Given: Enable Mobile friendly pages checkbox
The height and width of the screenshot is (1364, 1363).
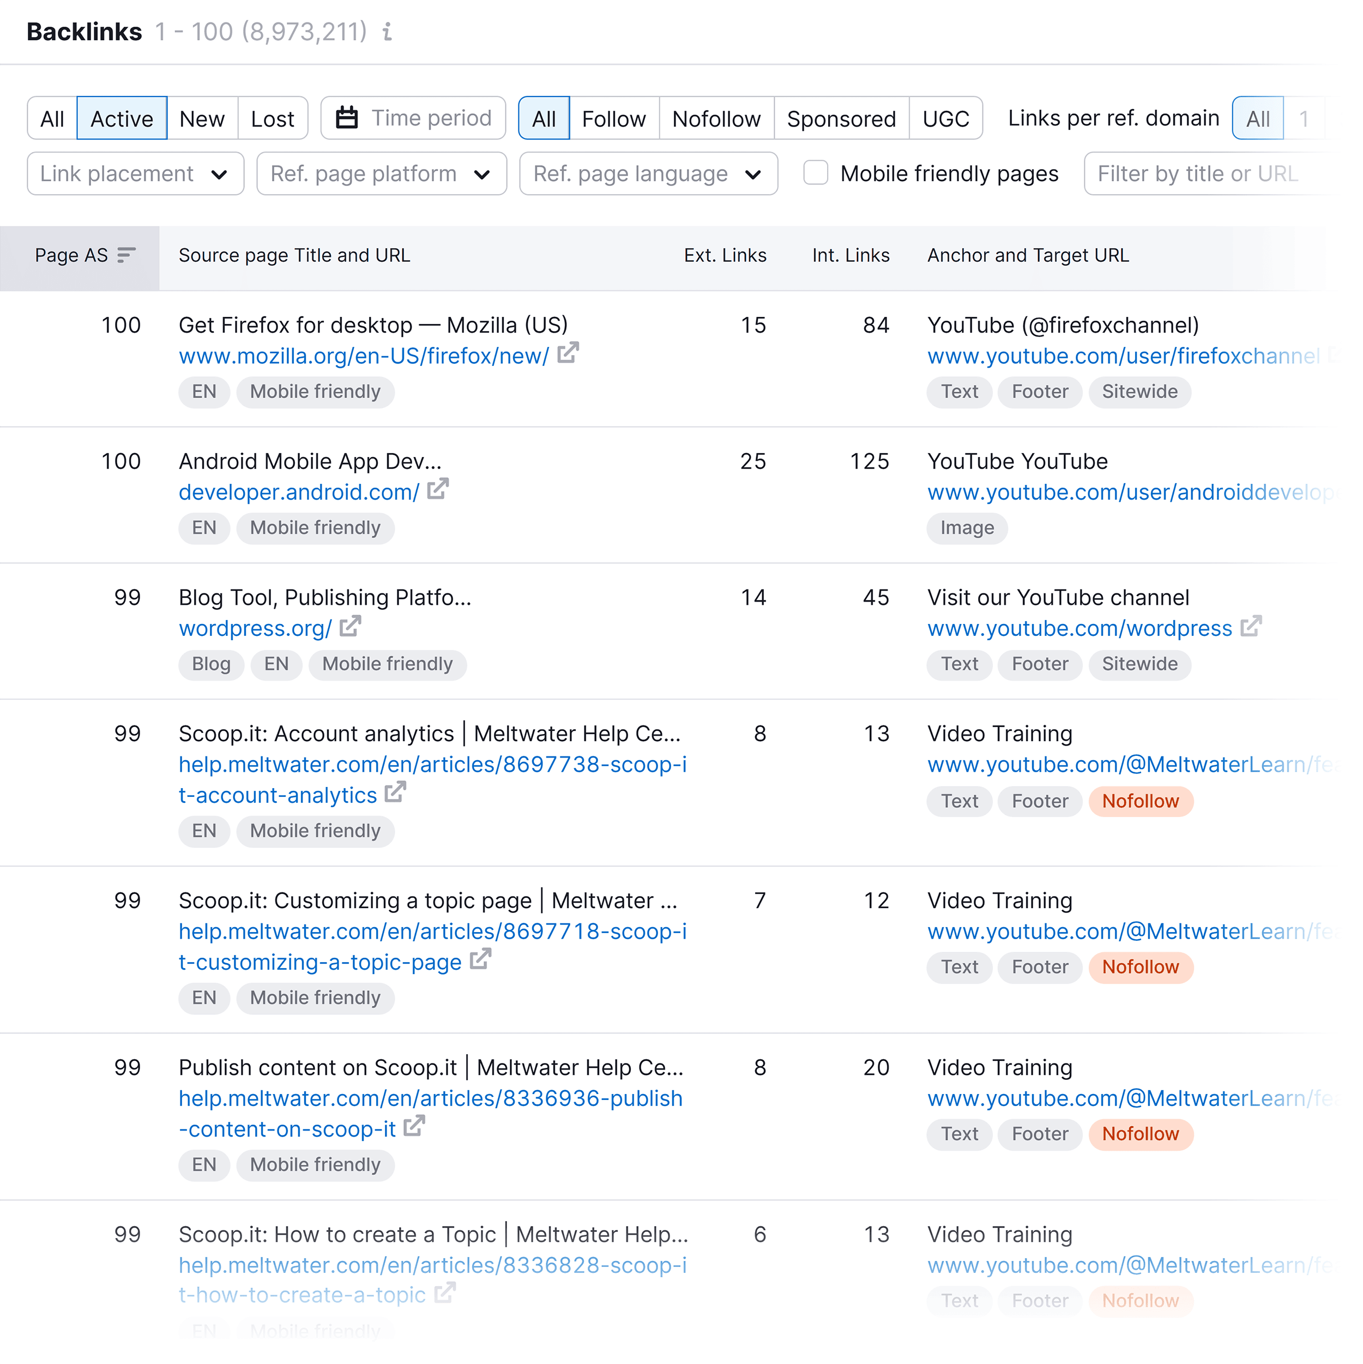Looking at the screenshot, I should pos(816,173).
